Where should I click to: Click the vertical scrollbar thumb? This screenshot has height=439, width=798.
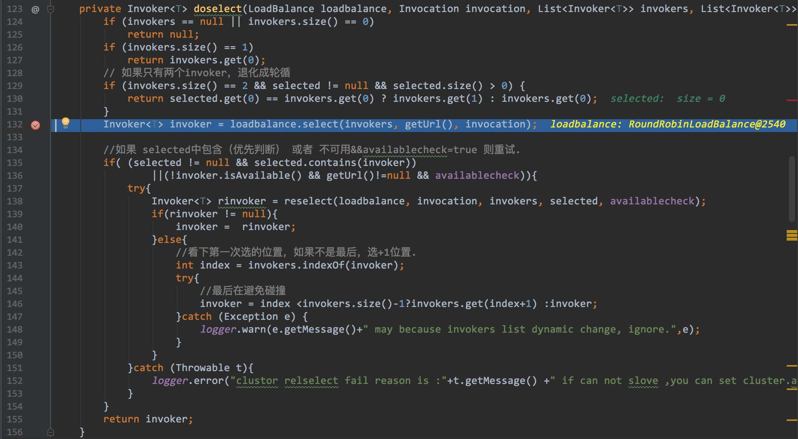[792, 189]
